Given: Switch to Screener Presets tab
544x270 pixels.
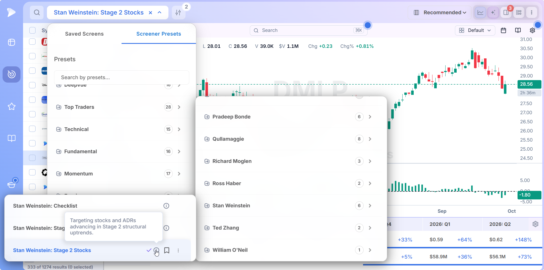Looking at the screenshot, I should [158, 34].
